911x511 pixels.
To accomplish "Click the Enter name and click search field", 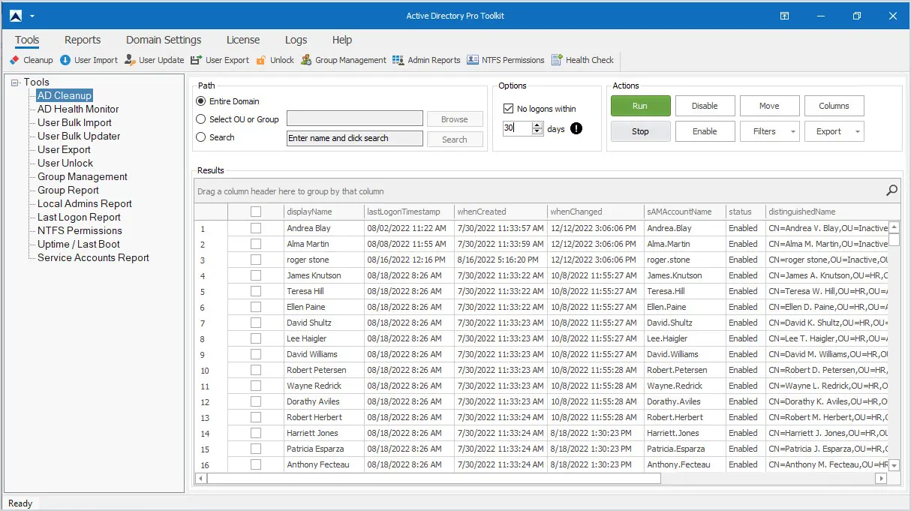I will [355, 138].
